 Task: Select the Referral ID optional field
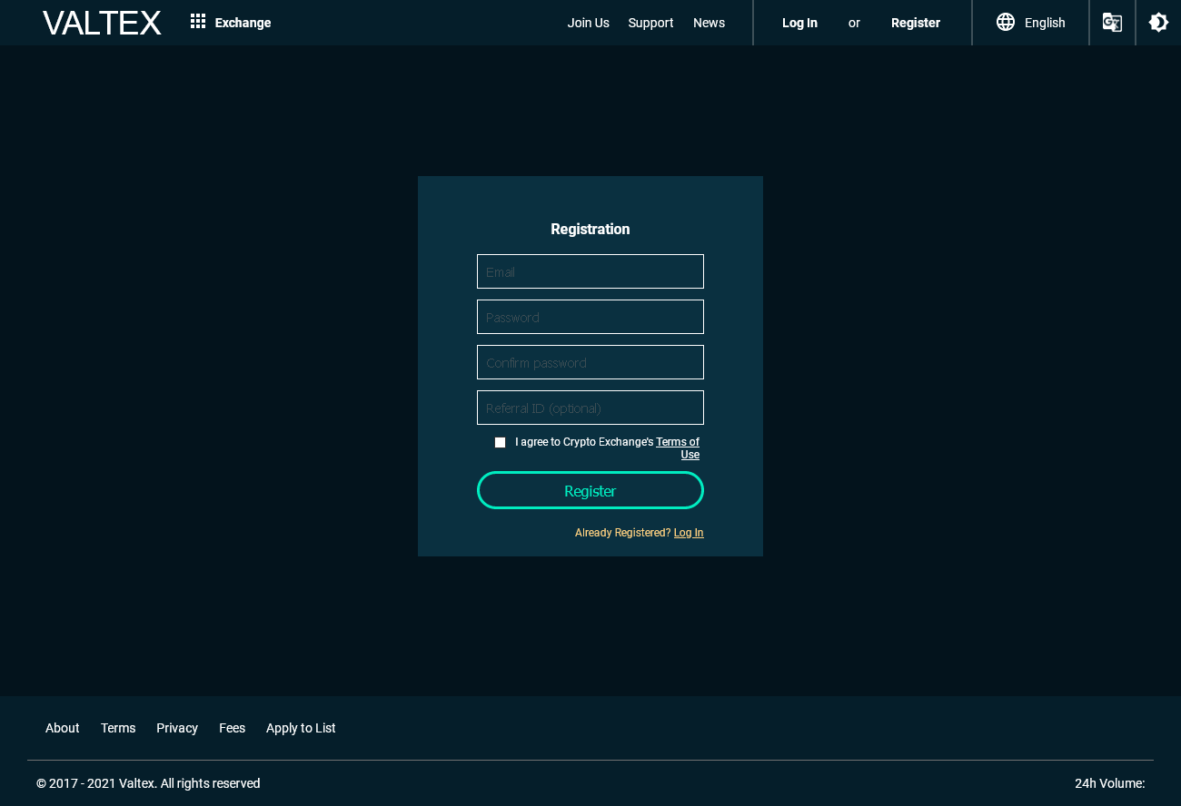click(x=590, y=408)
